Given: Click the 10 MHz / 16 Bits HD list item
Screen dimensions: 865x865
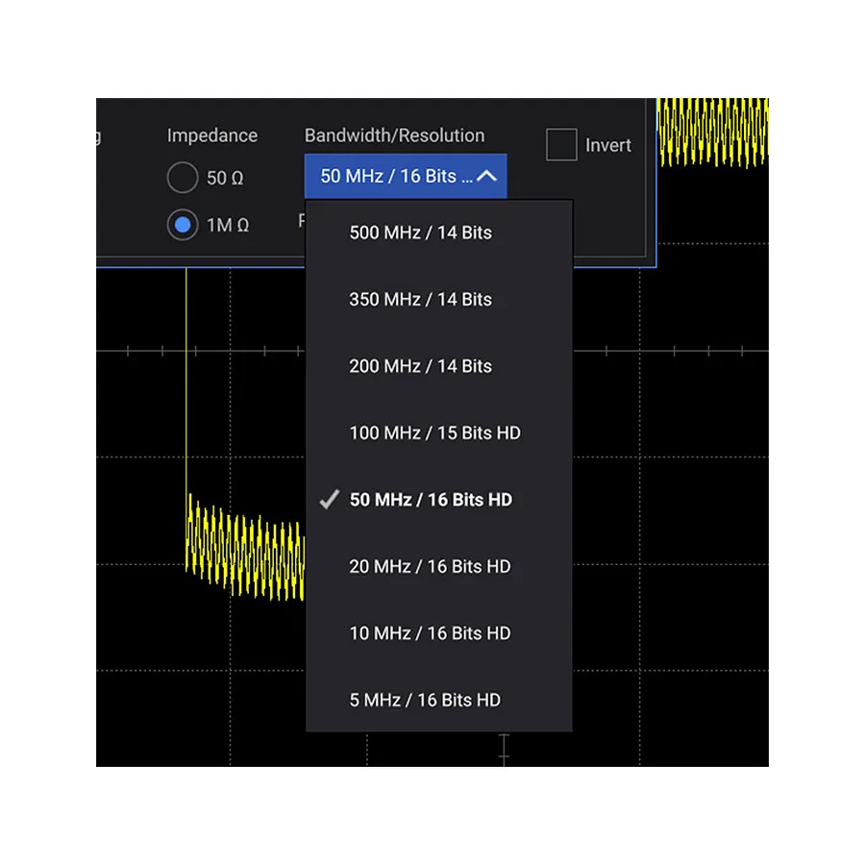Looking at the screenshot, I should 429,632.
